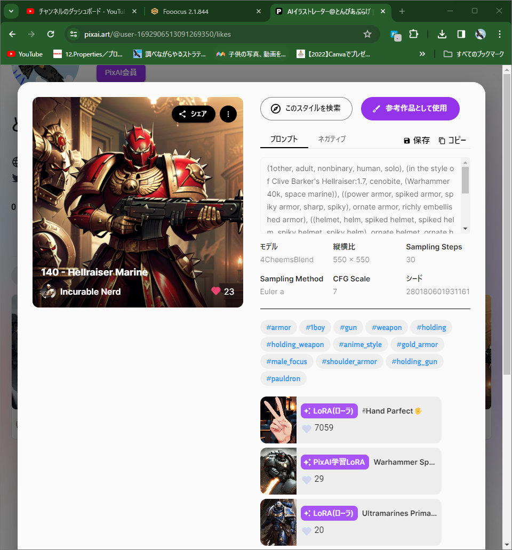Open the artwork three-dot options menu
The width and height of the screenshot is (512, 550).
[228, 114]
